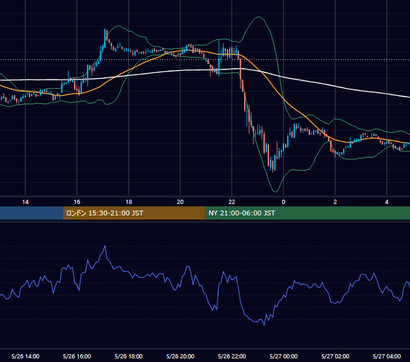
Task: Click the 2 hour label on chart axis
Action: point(335,202)
